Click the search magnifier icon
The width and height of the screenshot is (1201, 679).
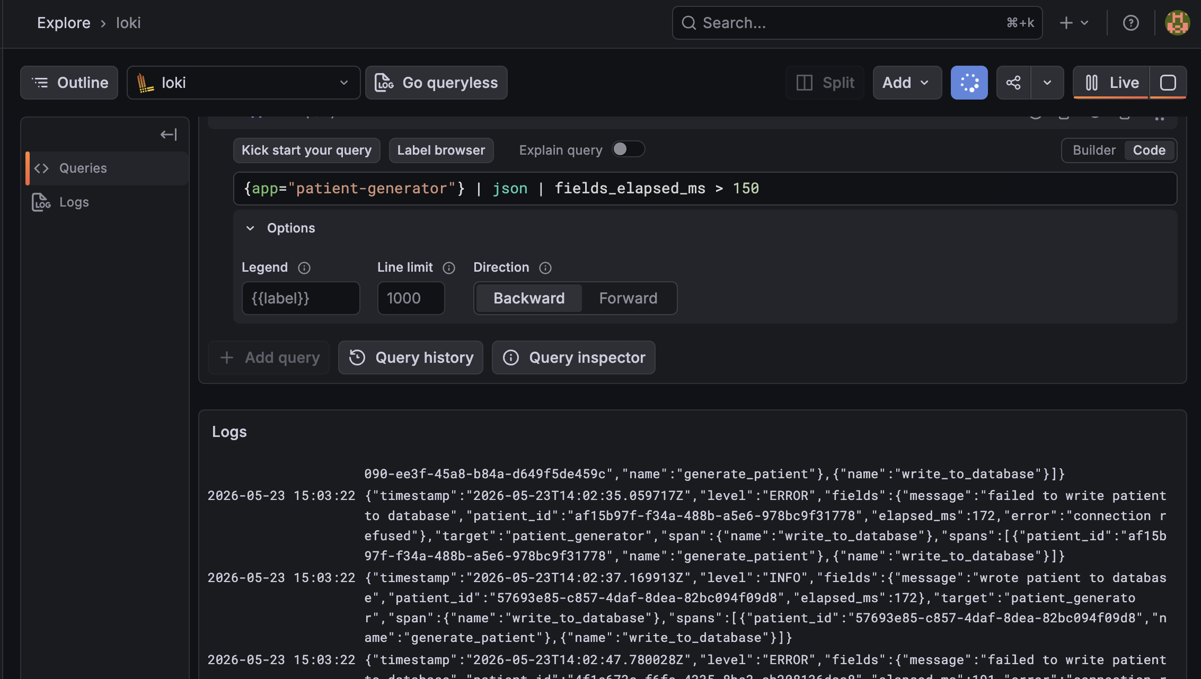pyautogui.click(x=688, y=23)
